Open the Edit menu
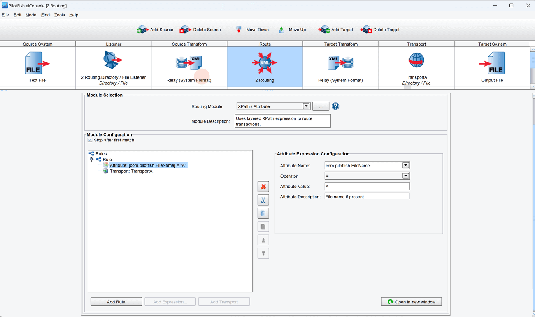The image size is (535, 317). pyautogui.click(x=17, y=15)
